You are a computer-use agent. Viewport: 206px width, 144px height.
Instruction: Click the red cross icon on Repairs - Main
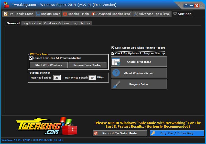coord(65,14)
